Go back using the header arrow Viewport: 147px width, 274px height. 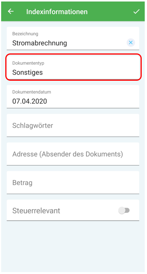click(11, 11)
